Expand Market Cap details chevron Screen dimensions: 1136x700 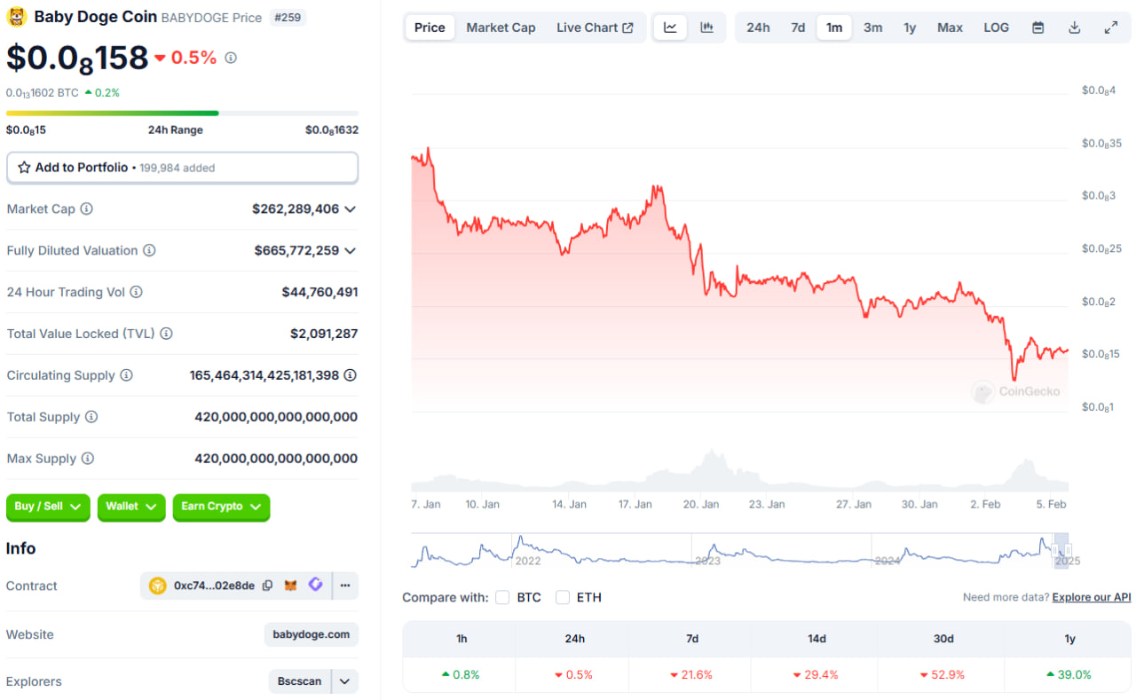[x=351, y=209]
